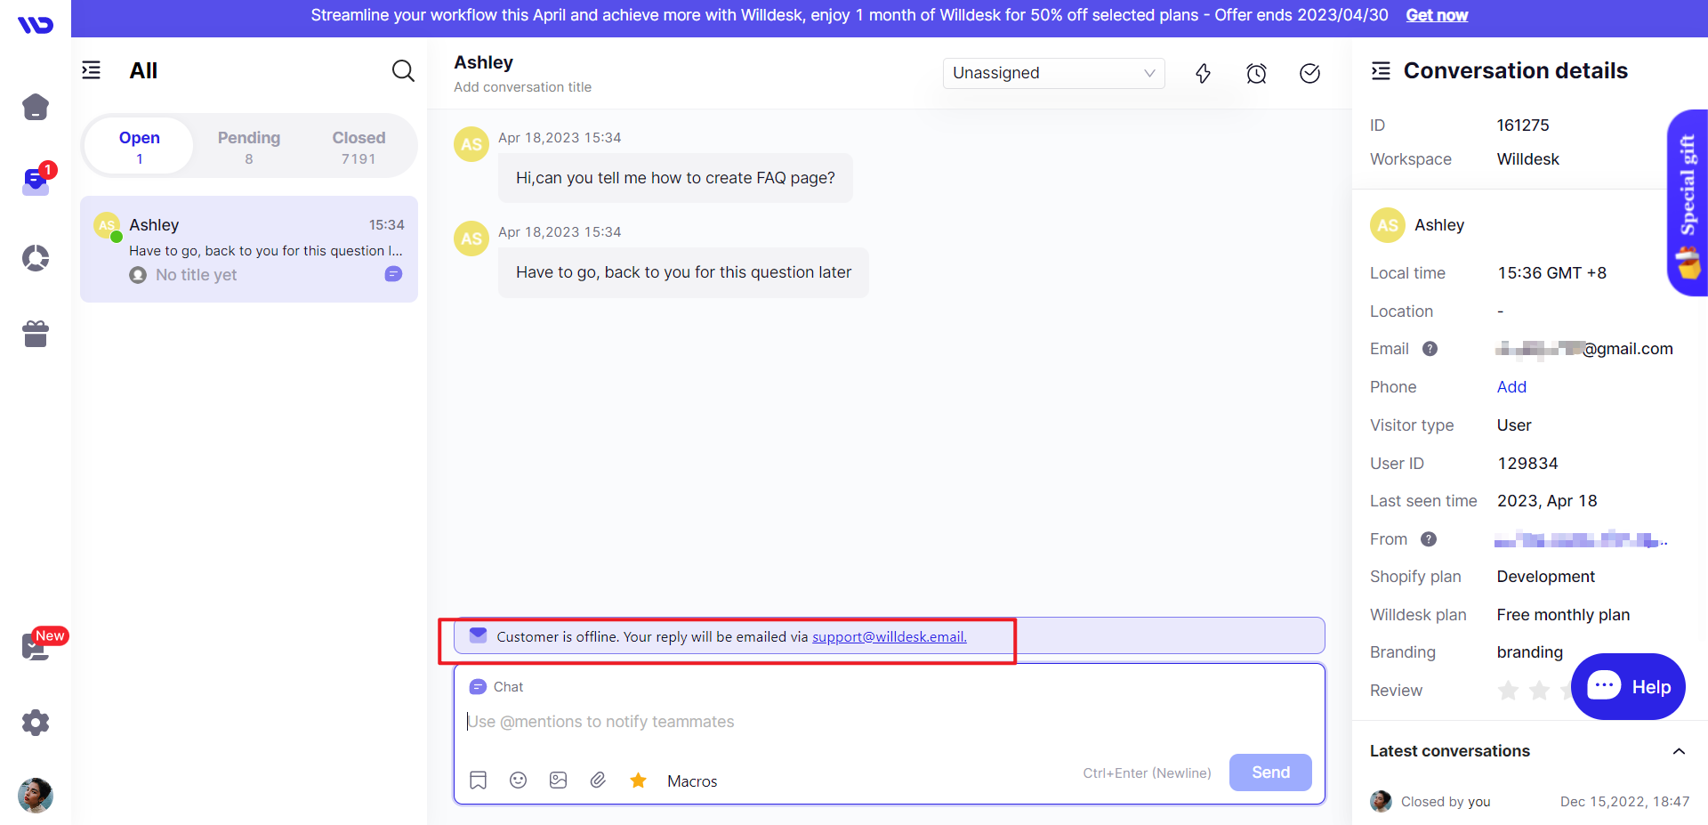Image resolution: width=1708 pixels, height=825 pixels.
Task: Search conversations with magnifier icon
Action: (x=403, y=70)
